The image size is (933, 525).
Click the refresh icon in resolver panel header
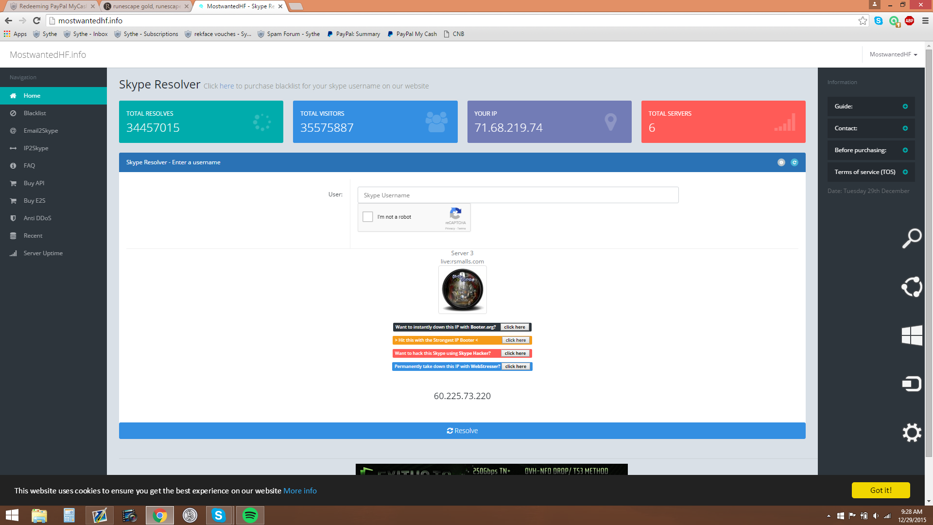(795, 162)
